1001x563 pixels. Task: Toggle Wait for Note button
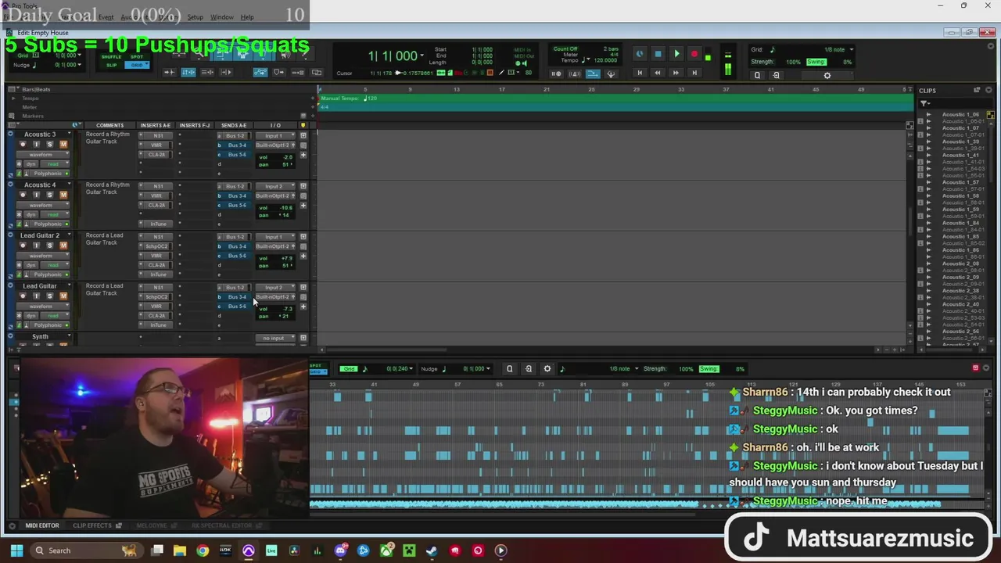[x=556, y=74]
